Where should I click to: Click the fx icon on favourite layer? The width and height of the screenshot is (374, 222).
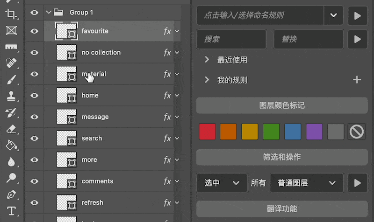(167, 31)
